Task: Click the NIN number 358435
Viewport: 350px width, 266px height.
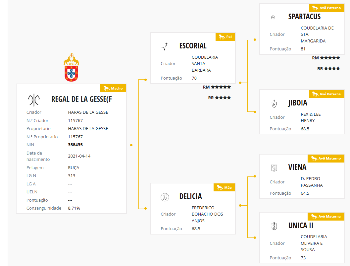Action: 75,145
